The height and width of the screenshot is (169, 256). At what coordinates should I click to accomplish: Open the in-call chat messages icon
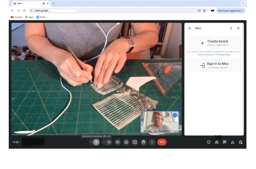224,142
